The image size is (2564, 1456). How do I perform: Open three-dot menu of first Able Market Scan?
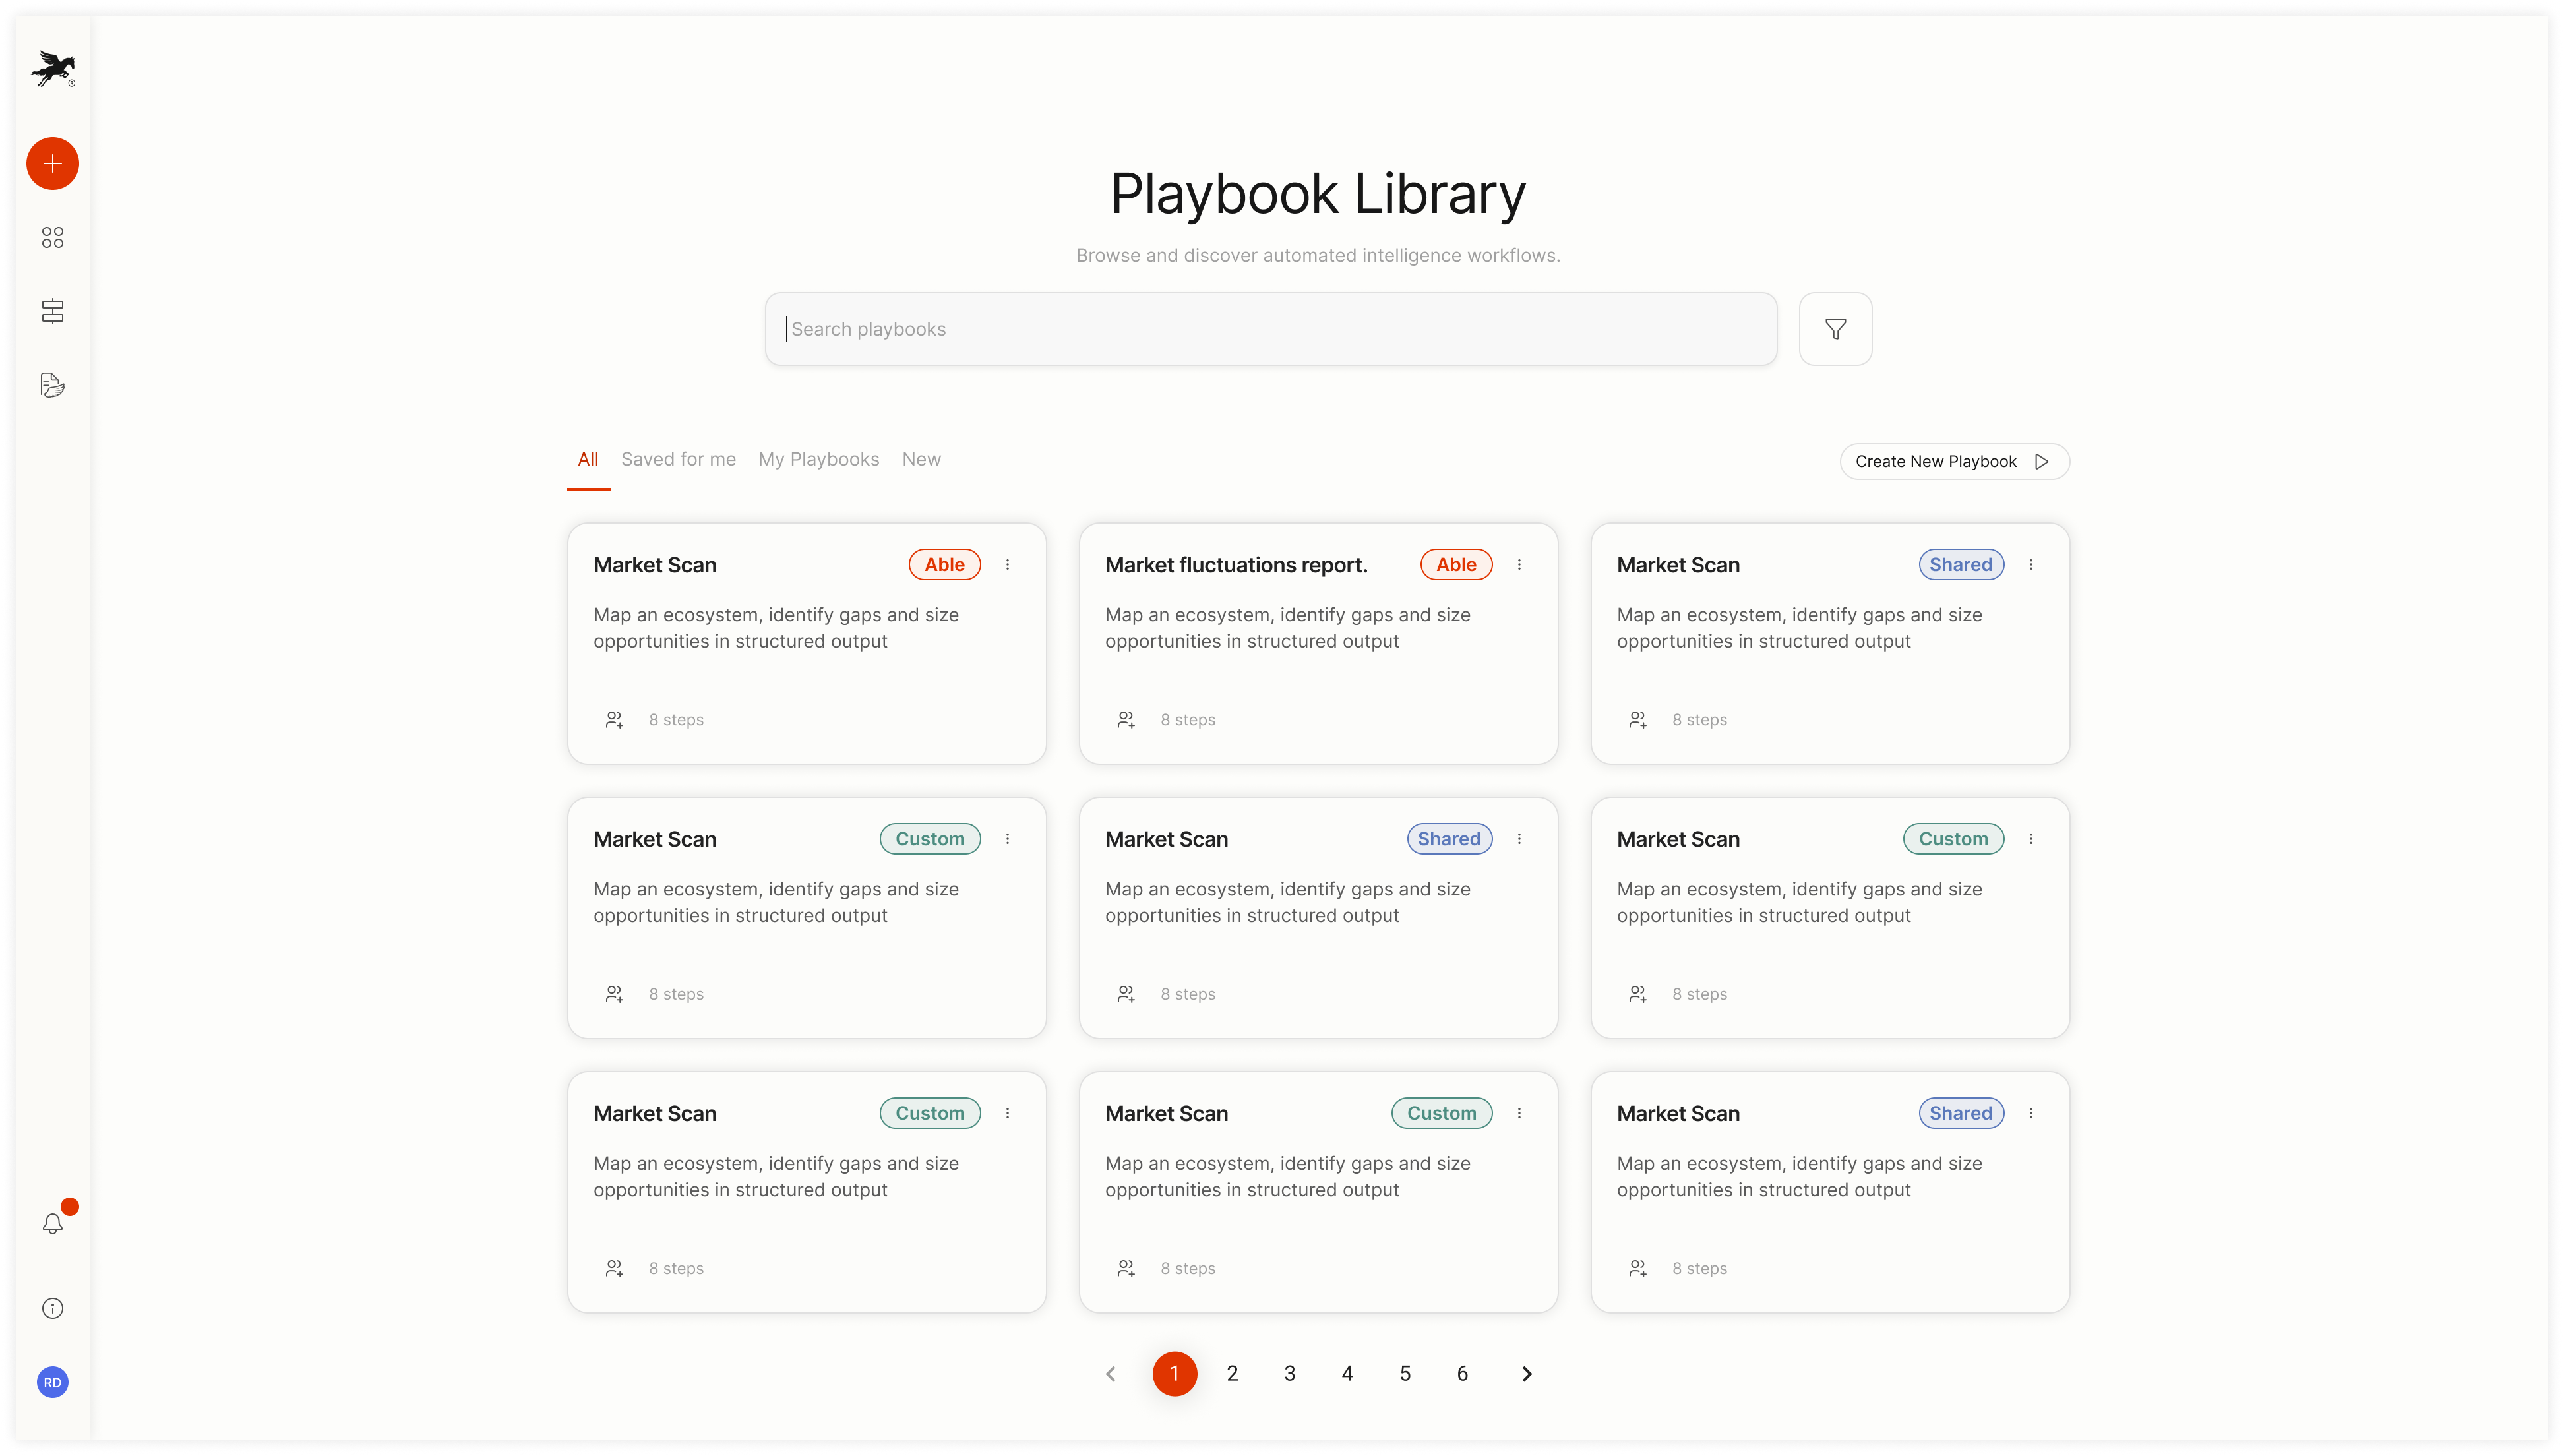[1007, 565]
